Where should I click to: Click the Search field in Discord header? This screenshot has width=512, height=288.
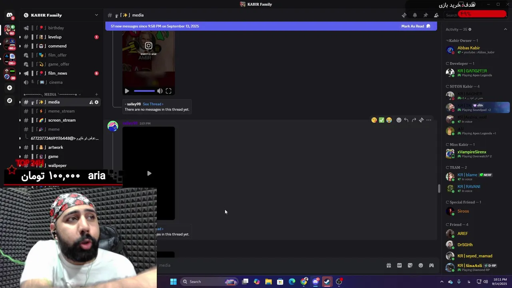476,15
